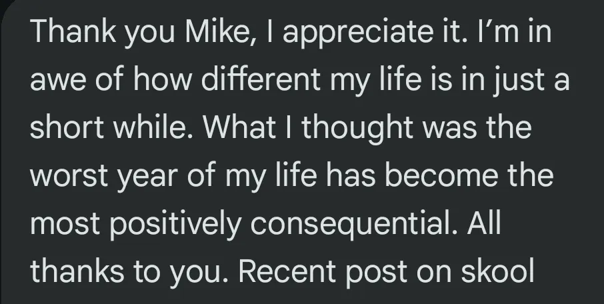Viewport: 604px width, 304px height.
Task: Click the word "Recent" in the last line
Action: coord(287,271)
